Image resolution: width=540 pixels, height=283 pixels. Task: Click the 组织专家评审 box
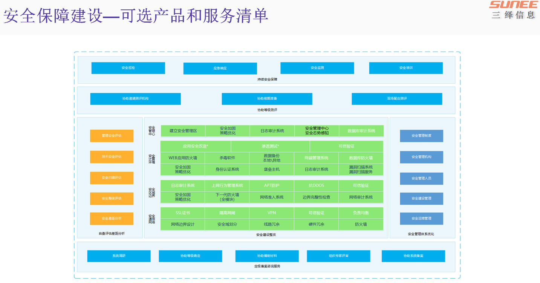click(x=338, y=256)
